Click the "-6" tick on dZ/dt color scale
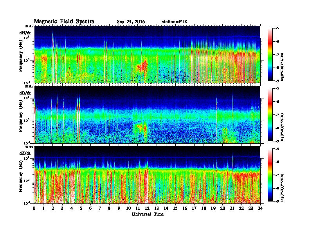 coord(277,162)
